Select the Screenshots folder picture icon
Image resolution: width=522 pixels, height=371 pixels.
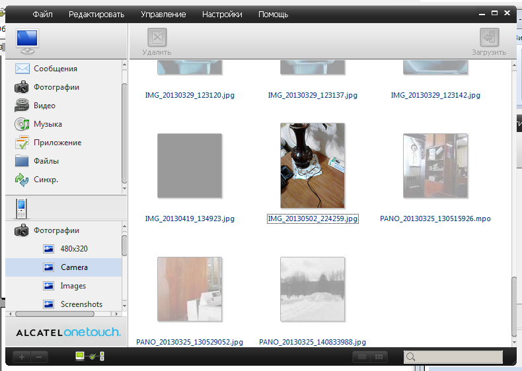click(x=49, y=304)
